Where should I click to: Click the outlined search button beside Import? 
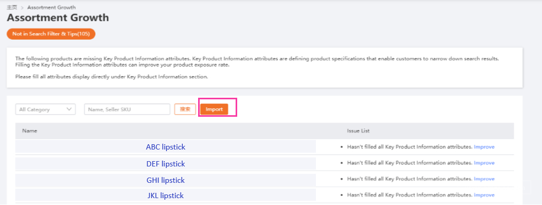[185, 109]
